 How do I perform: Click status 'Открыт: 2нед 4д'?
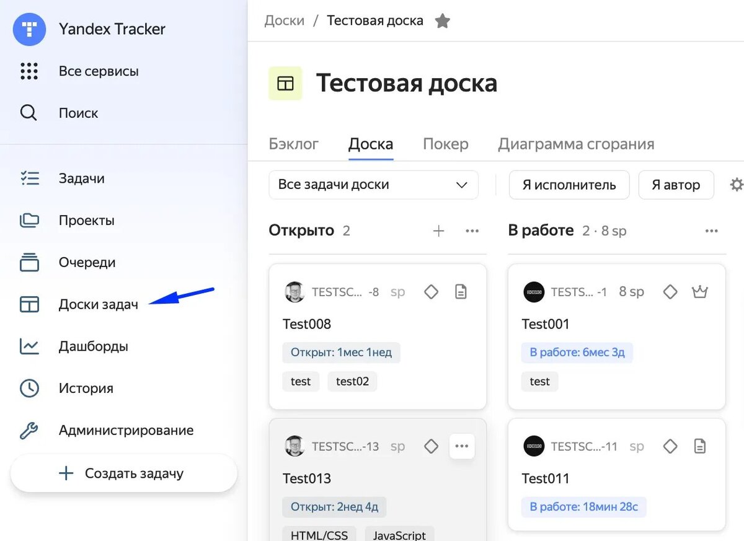pos(335,507)
